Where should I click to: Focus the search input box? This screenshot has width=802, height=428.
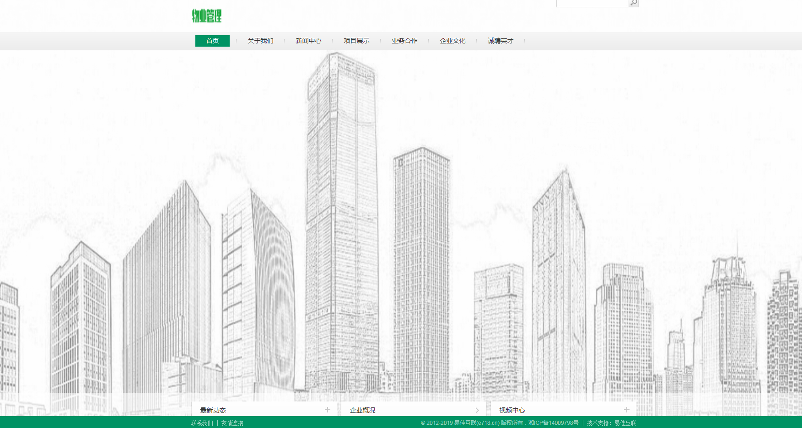[592, 3]
